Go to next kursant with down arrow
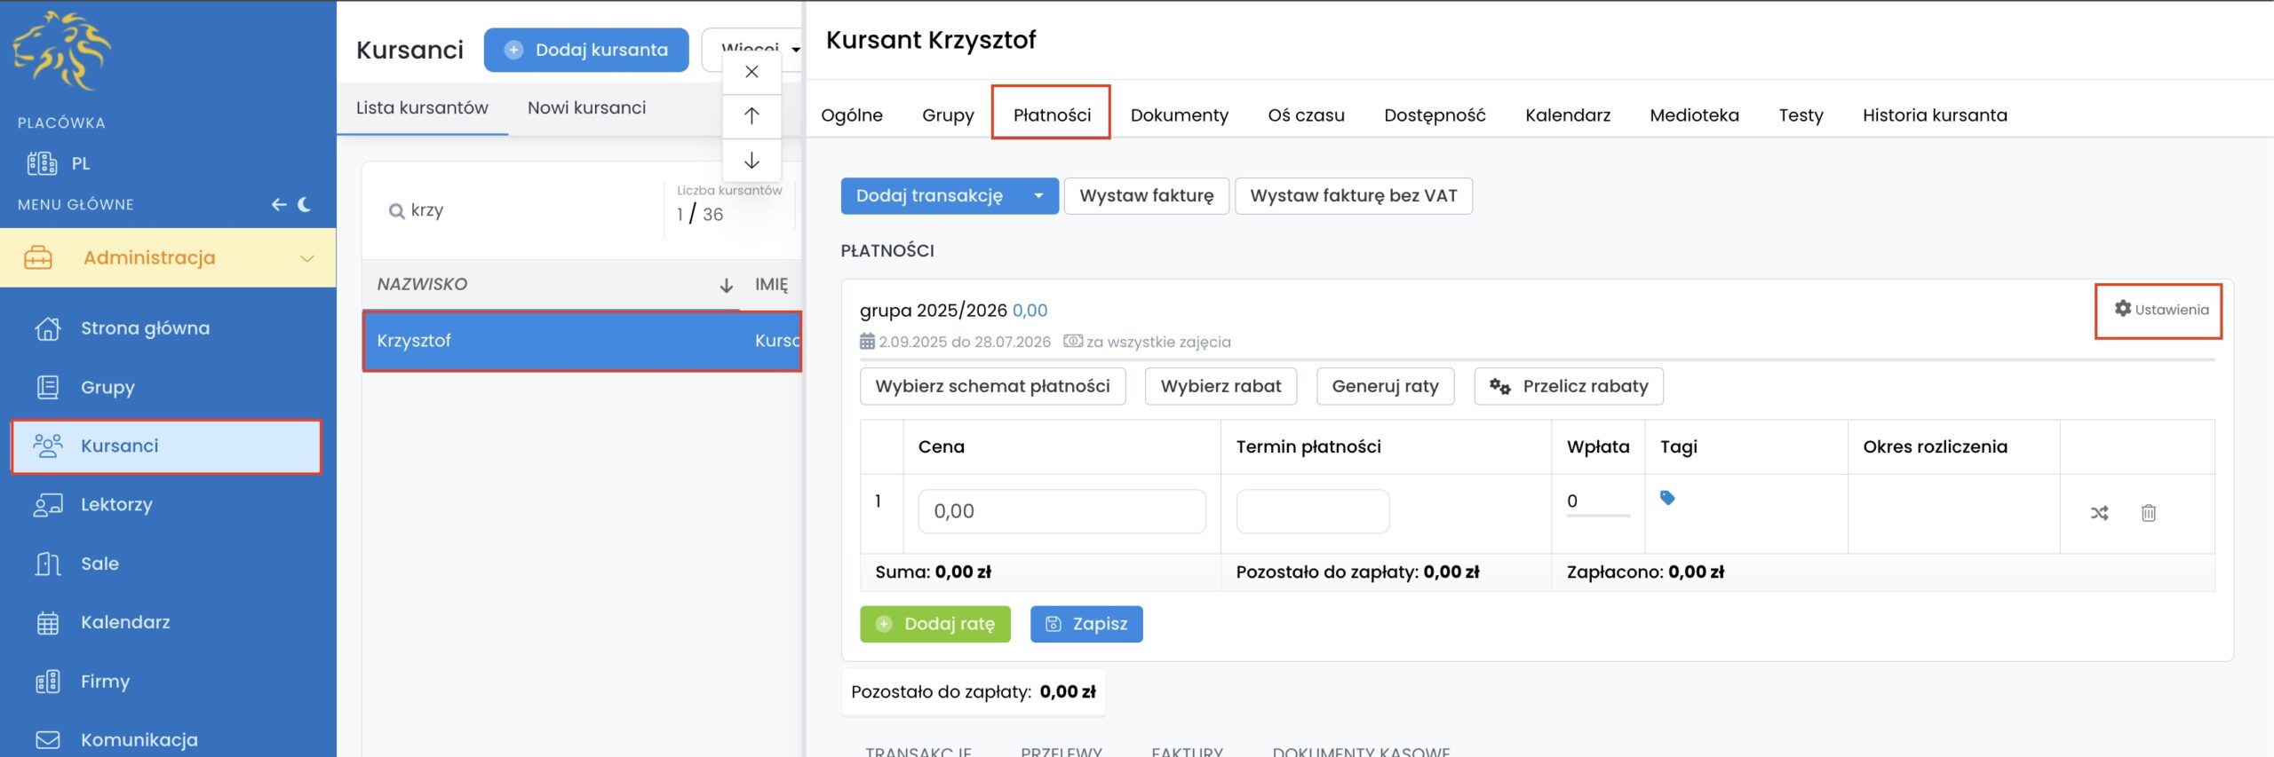The height and width of the screenshot is (757, 2274). pyautogui.click(x=751, y=161)
